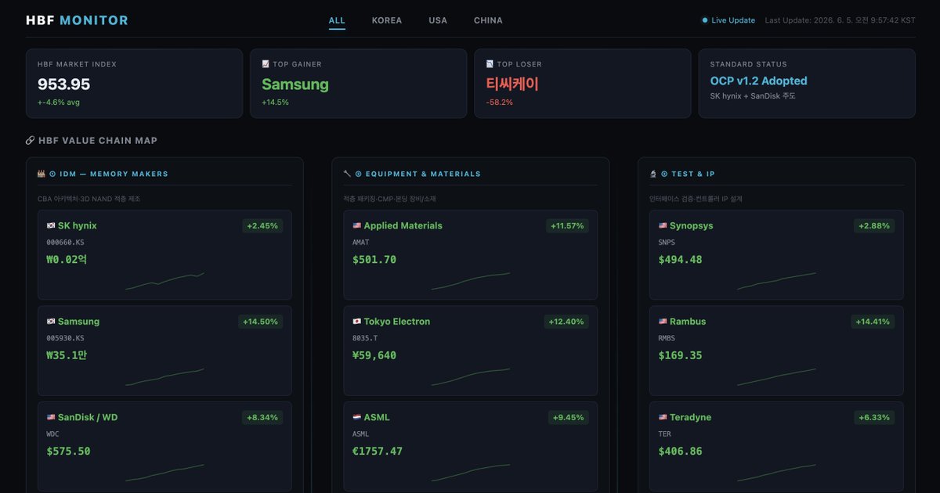Click the +9.45% badge on ASML

(568, 417)
